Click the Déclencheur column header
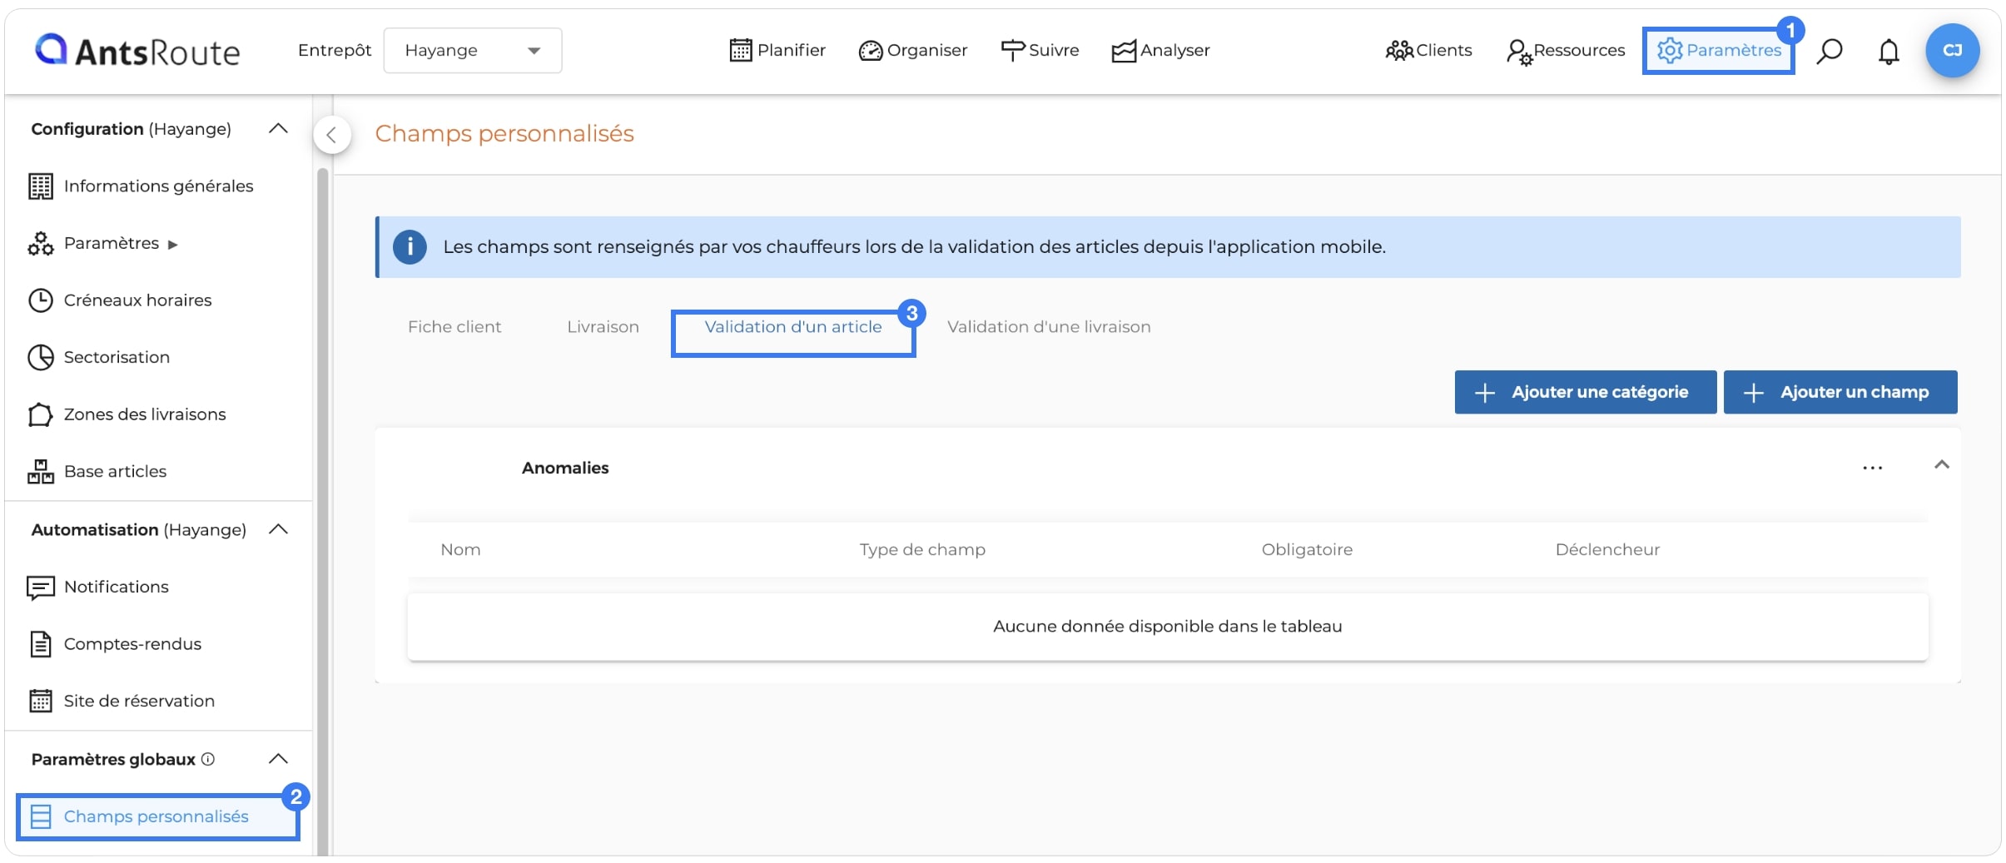2006x863 pixels. 1607,549
